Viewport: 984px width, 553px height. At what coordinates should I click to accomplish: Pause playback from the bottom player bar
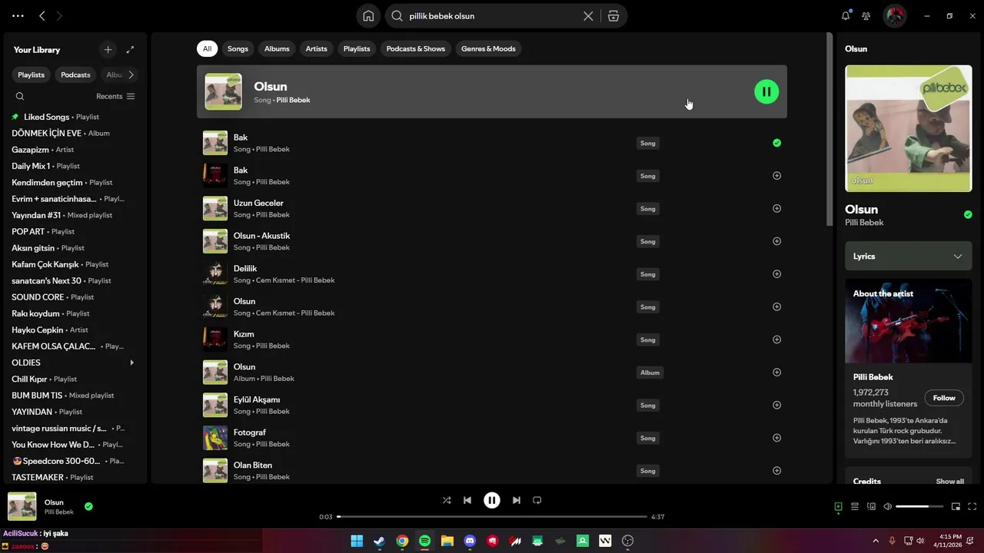coord(492,500)
